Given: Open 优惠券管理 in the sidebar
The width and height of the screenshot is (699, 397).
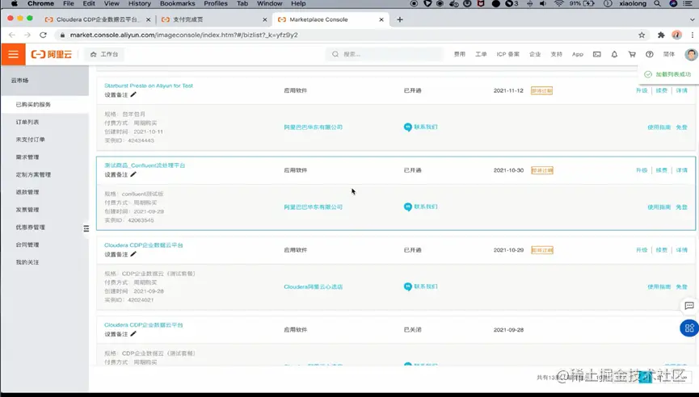Looking at the screenshot, I should [x=31, y=228].
